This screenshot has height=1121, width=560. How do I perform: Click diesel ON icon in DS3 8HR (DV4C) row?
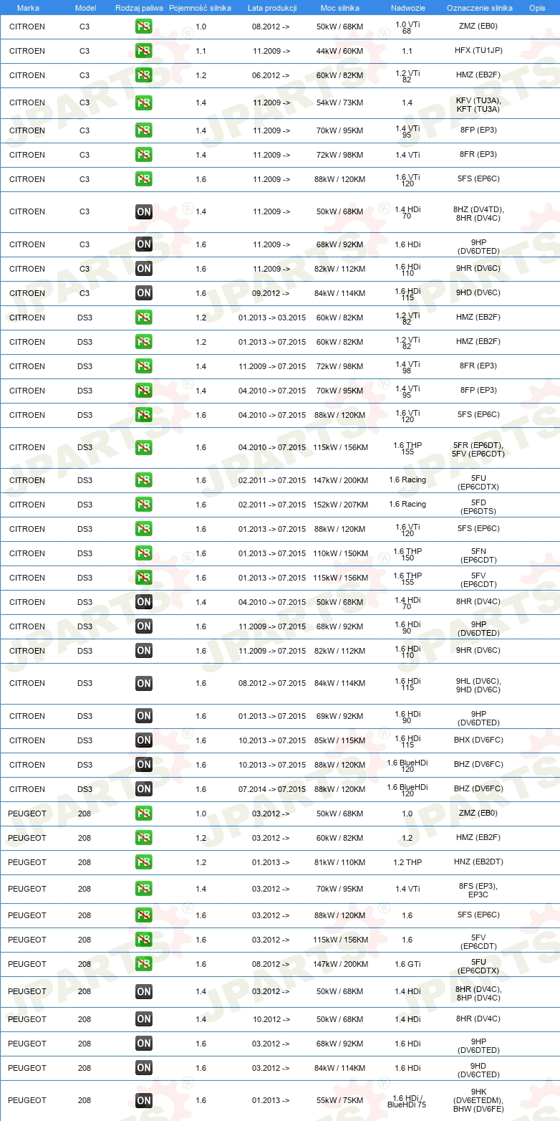144,602
